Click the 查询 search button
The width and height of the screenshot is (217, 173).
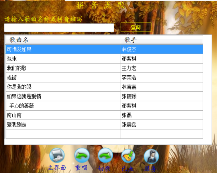[x=136, y=27]
